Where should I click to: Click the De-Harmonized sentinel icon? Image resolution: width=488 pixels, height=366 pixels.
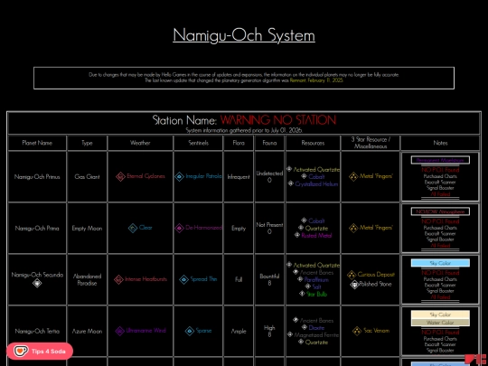(179, 228)
